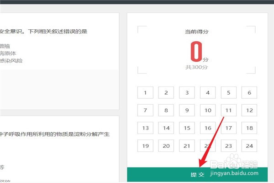Viewport: 274px width, 183px height.
Task: Jump to question 5
Action: [229, 92]
